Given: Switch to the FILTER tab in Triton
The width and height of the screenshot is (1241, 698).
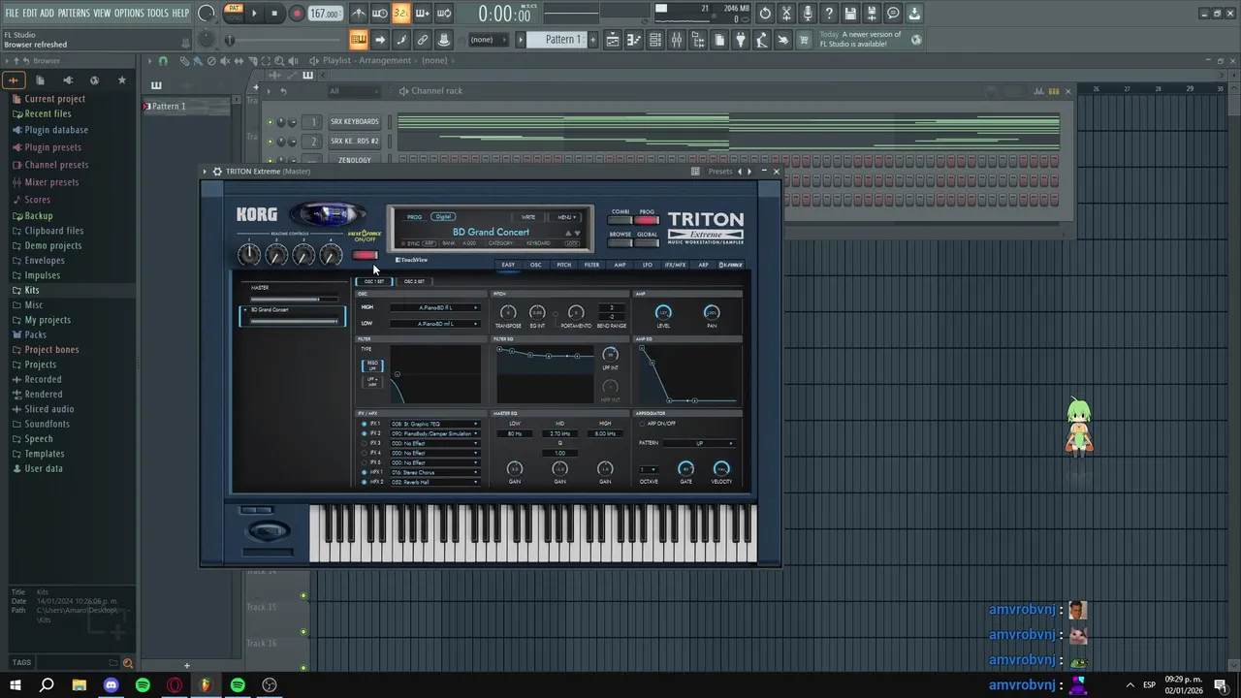Looking at the screenshot, I should 591,265.
